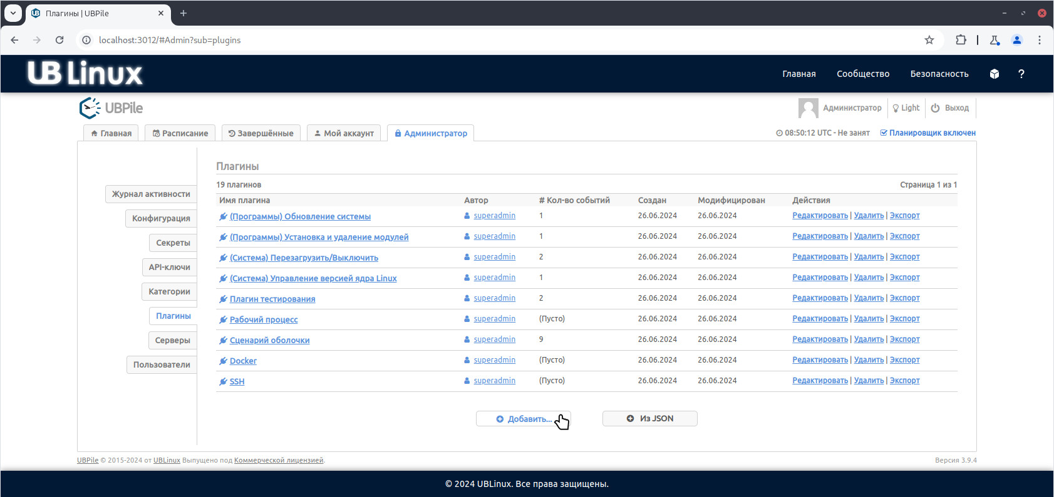Click plug icon beside SSH plugin

(224, 381)
